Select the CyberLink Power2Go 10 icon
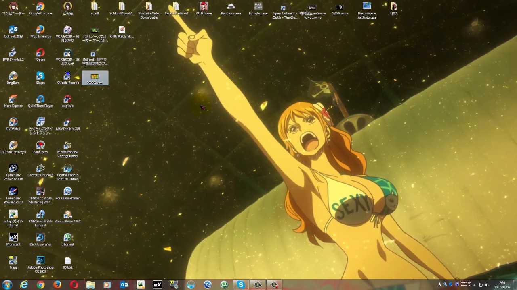517x290 pixels. pyautogui.click(x=13, y=195)
